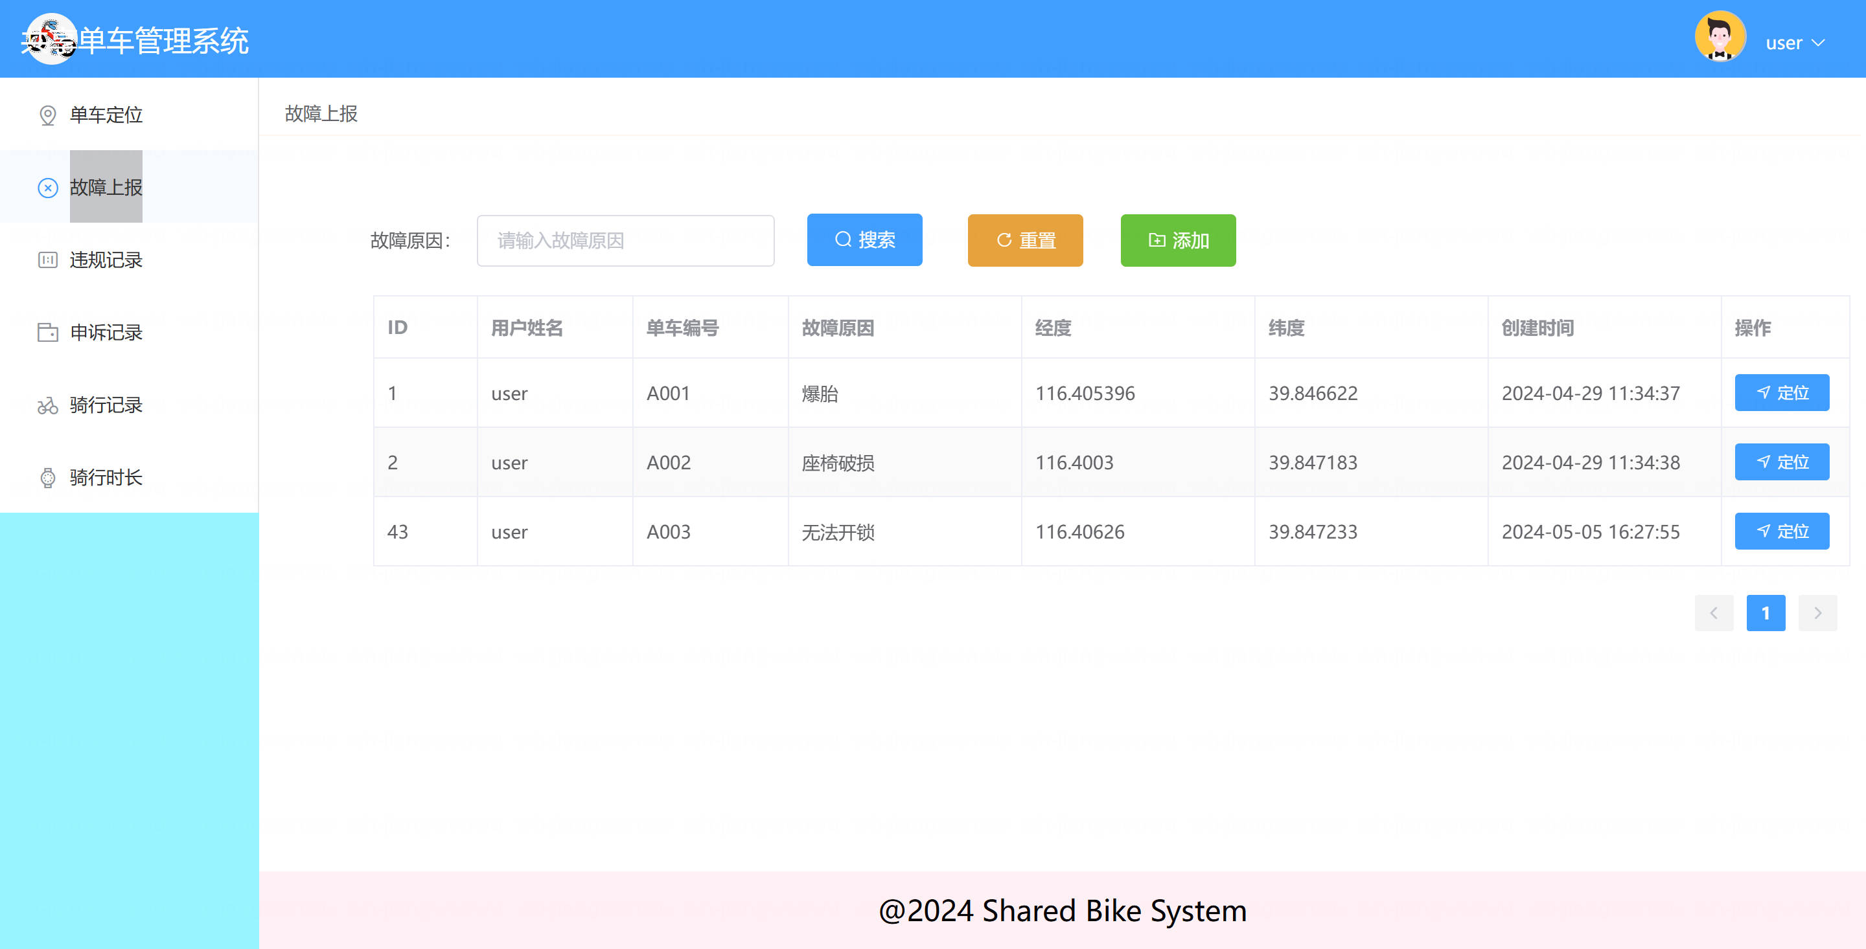The image size is (1866, 949).
Task: Click the bicycle icon for 骑行记录
Action: pyautogui.click(x=48, y=405)
